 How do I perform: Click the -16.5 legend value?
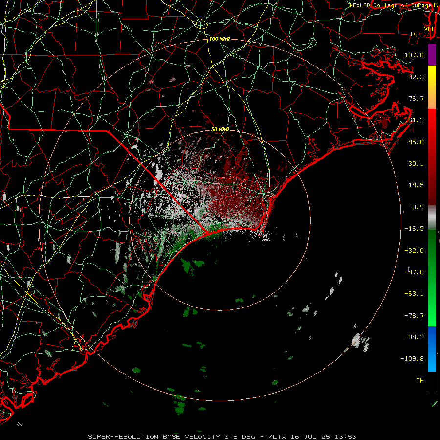click(x=414, y=229)
